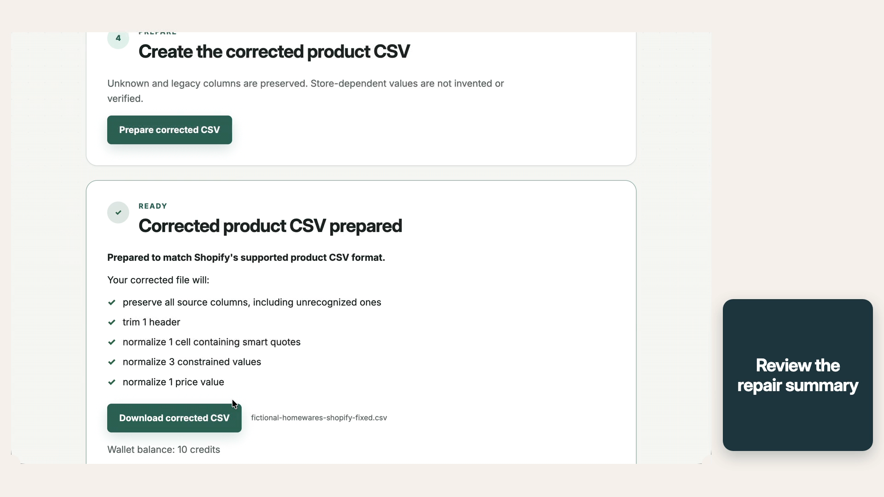Image resolution: width=884 pixels, height=497 pixels.
Task: Click the checkmark beside normalize 1 price value
Action: click(111, 382)
